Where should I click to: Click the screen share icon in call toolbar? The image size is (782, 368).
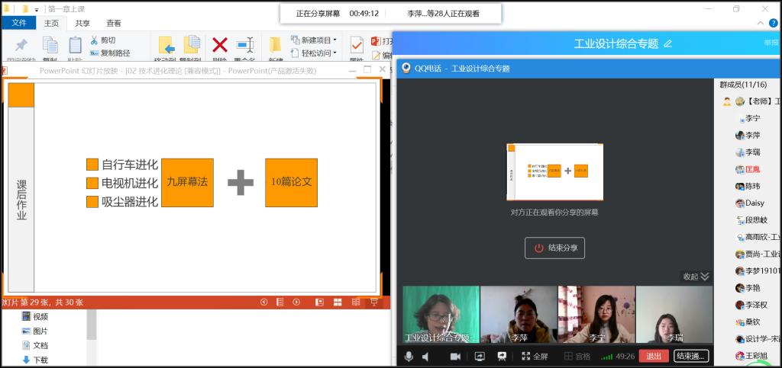pyautogui.click(x=480, y=356)
